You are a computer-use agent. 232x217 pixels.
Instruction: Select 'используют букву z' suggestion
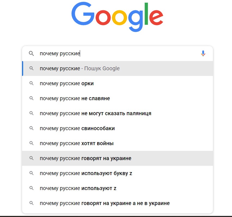click(x=86, y=173)
